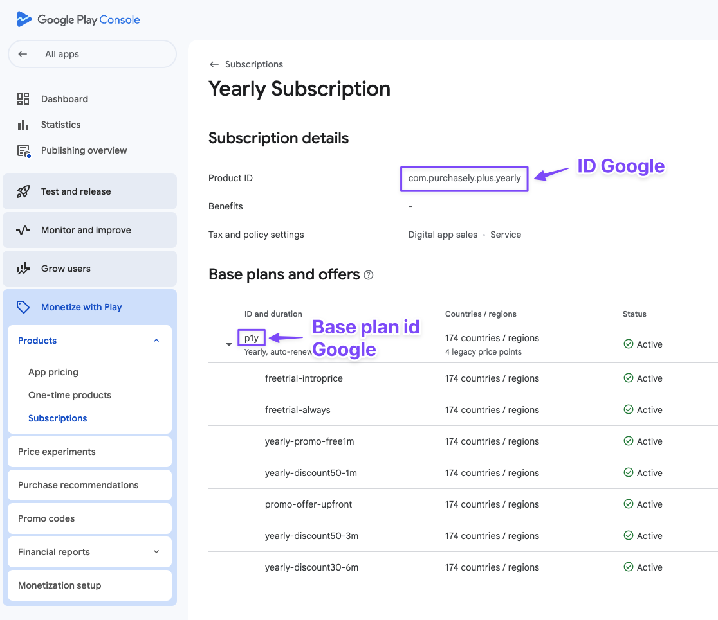The height and width of the screenshot is (620, 718).
Task: Open Promo codes page
Action: pyautogui.click(x=90, y=518)
